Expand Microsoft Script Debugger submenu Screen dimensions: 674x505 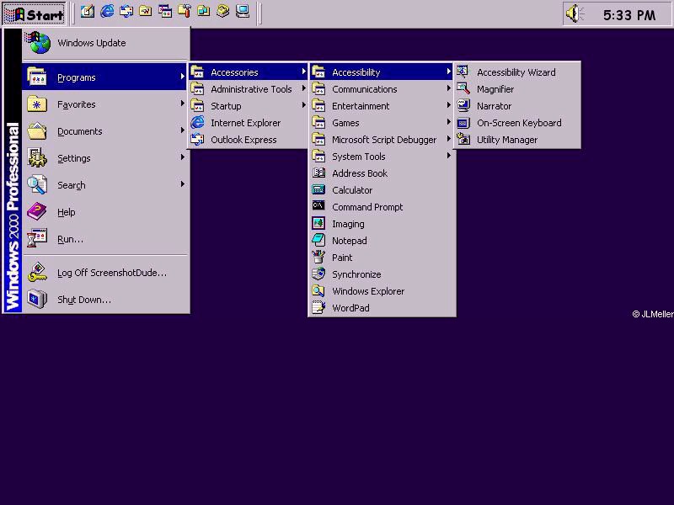coord(382,140)
